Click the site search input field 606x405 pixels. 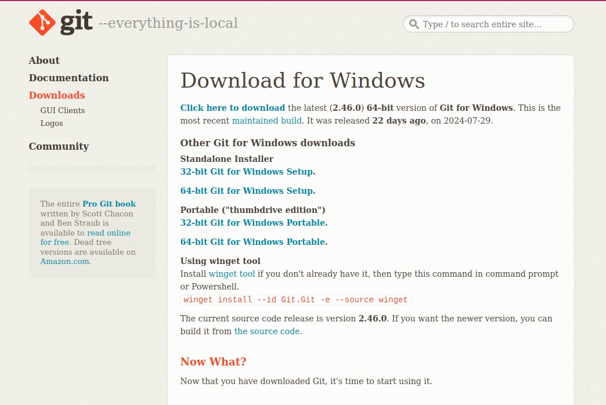489,24
